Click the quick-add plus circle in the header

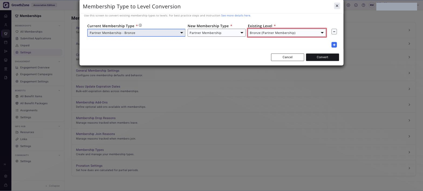349,5
